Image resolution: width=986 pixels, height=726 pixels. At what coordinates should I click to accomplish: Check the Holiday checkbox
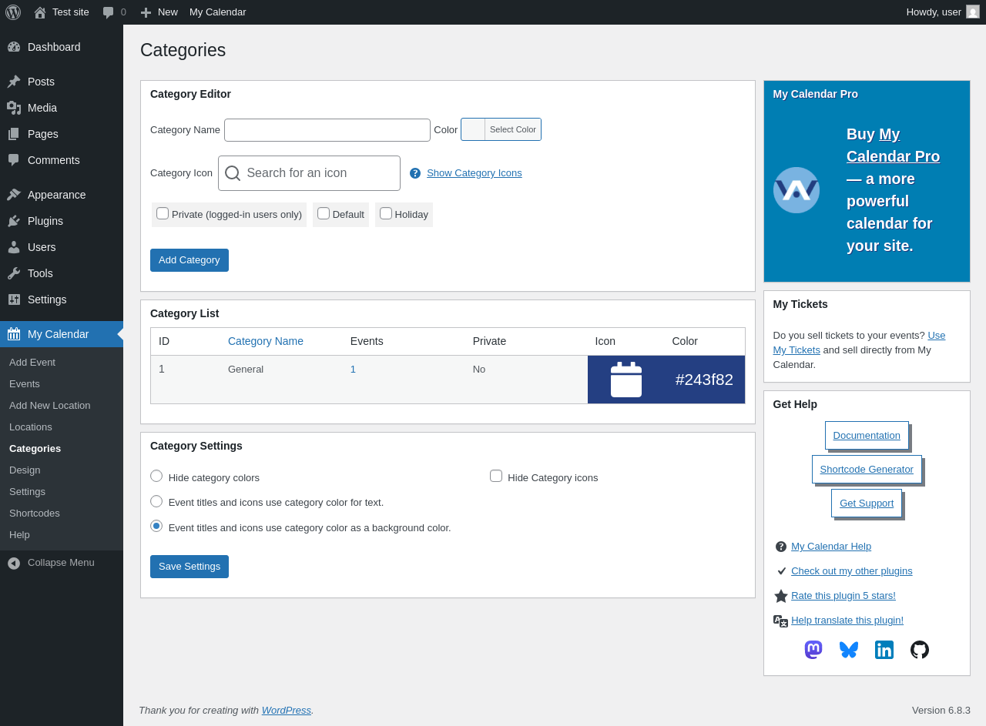click(x=386, y=213)
